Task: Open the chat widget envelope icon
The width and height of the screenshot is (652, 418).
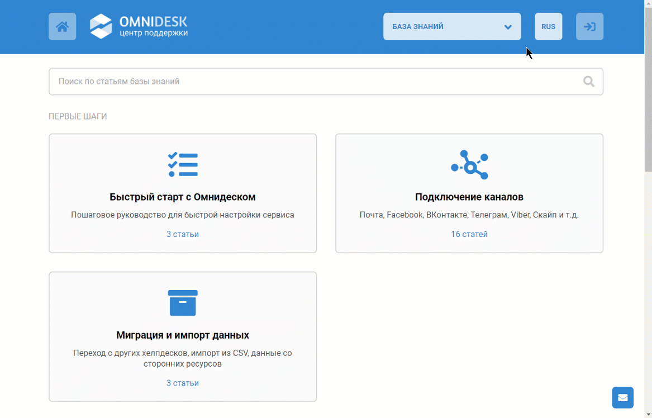Action: click(622, 397)
